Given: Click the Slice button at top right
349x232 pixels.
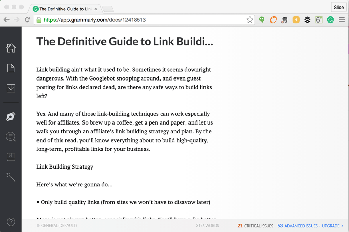Looking at the screenshot, I should coord(338,8).
